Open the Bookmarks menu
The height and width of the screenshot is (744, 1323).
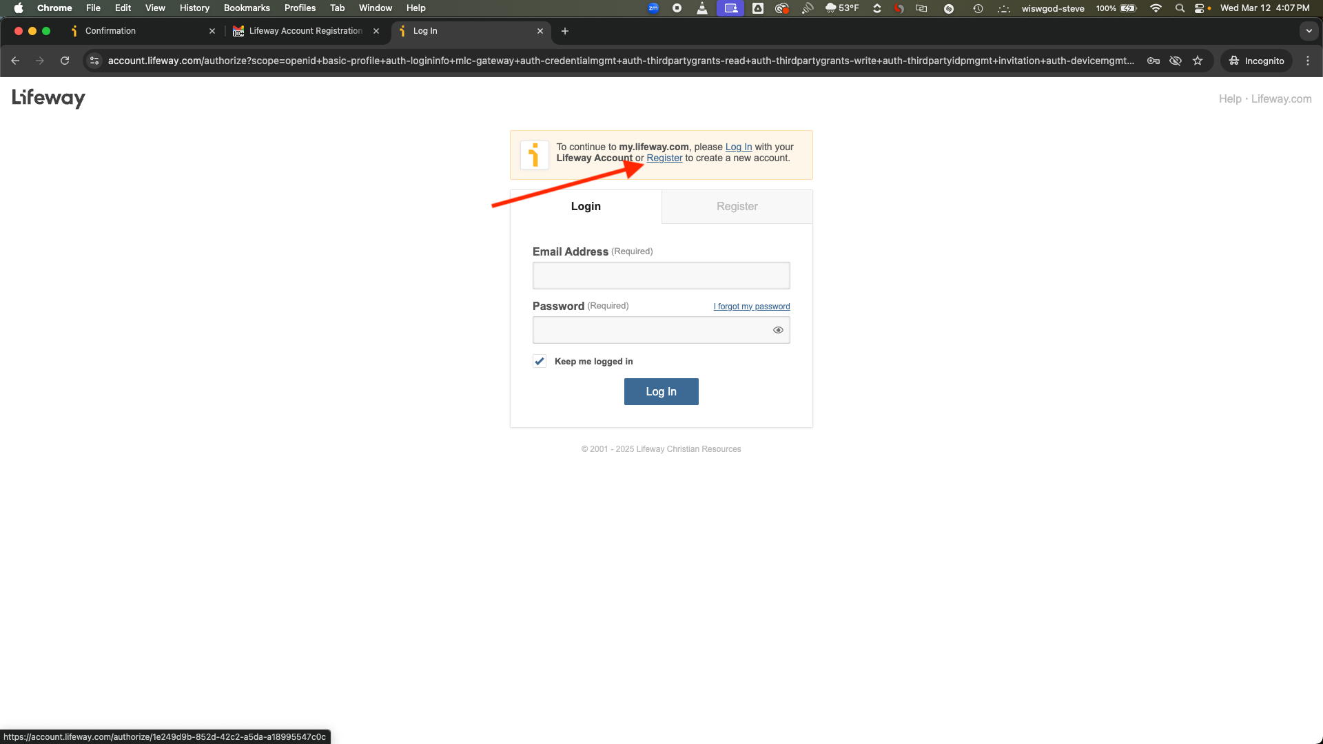click(247, 8)
